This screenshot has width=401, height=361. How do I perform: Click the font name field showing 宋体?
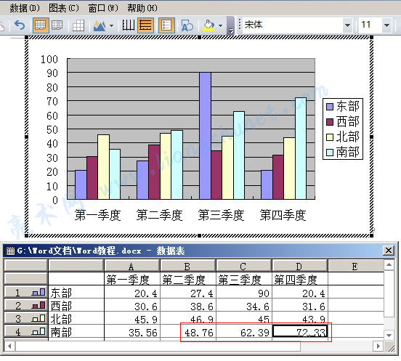tap(293, 25)
